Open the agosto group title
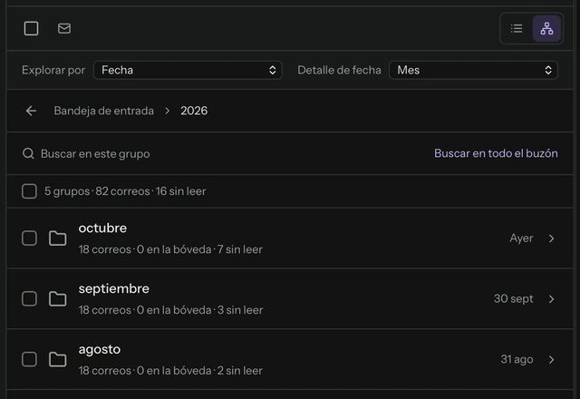 (x=100, y=349)
